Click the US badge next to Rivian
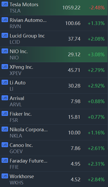 5,20
